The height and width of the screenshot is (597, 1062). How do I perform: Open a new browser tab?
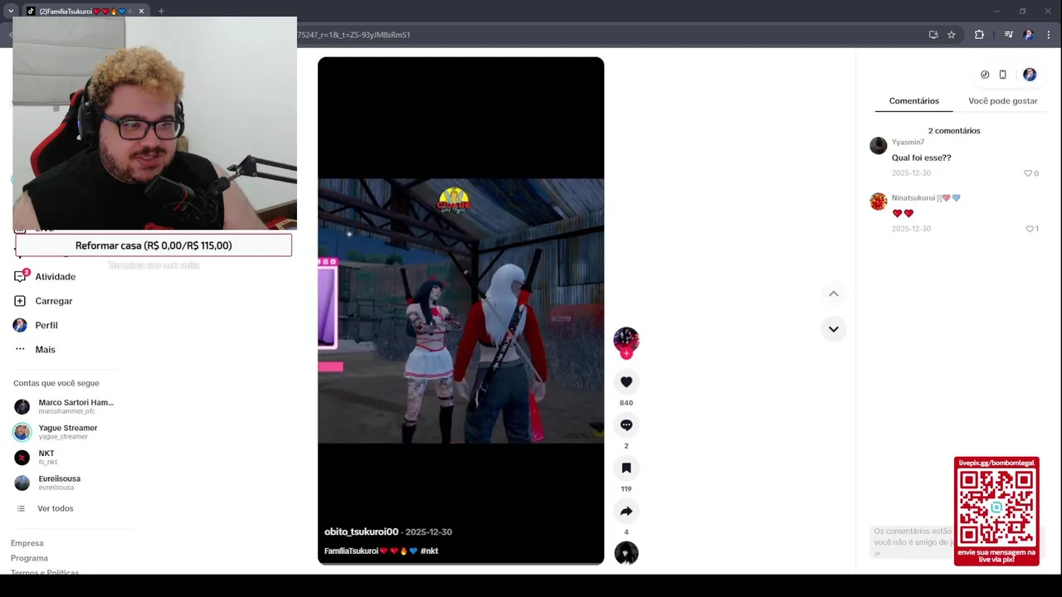[x=161, y=11]
